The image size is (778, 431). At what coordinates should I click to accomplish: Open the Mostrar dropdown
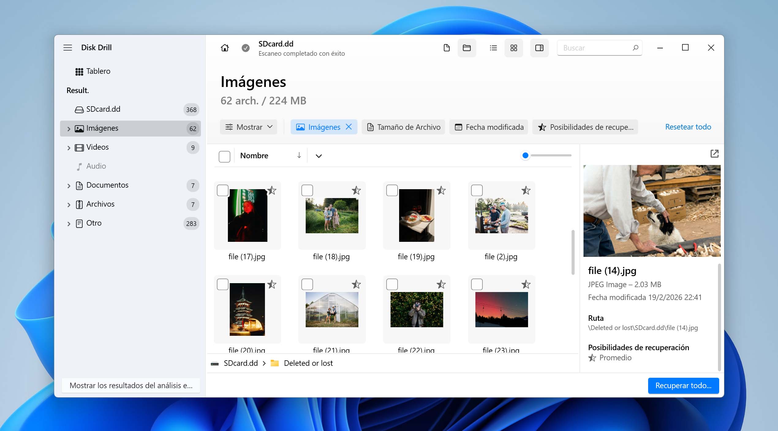point(248,127)
